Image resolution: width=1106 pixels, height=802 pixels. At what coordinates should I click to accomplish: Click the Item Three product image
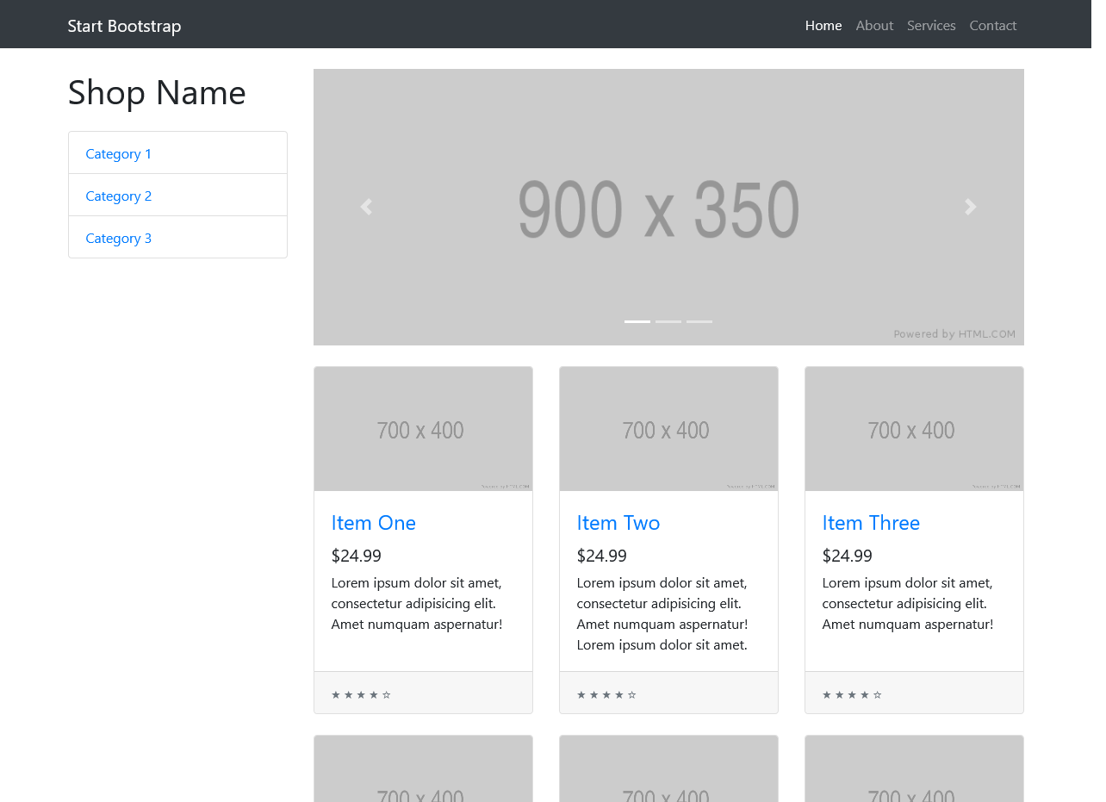pyautogui.click(x=914, y=429)
